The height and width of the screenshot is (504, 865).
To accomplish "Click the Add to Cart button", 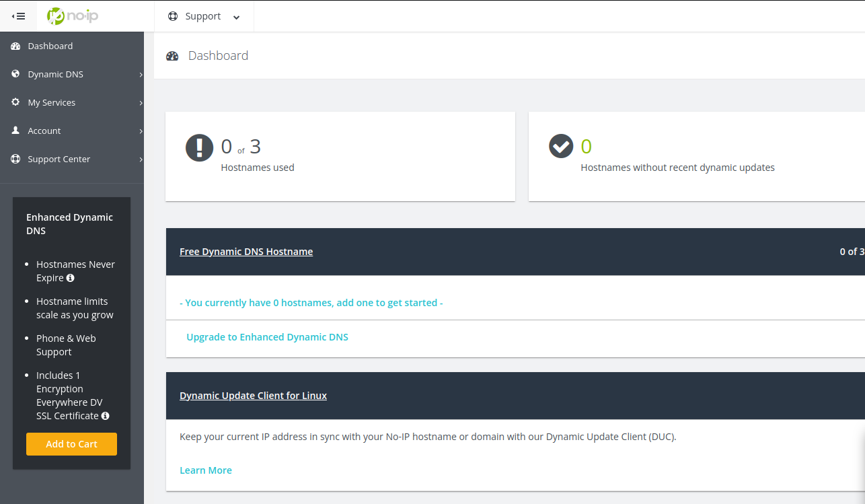I will point(71,444).
